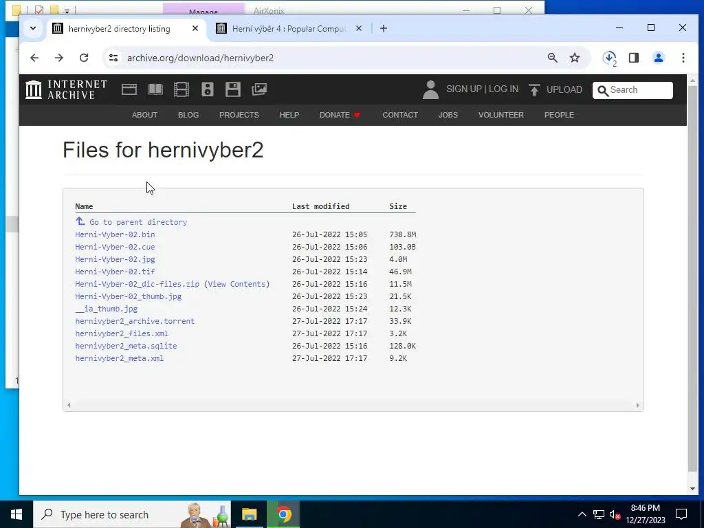704x528 pixels.
Task: Open hernivyber2_files.xml
Action: tap(122, 333)
